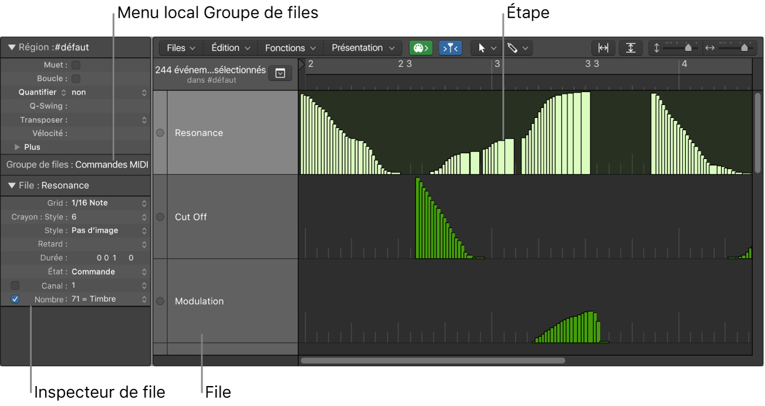This screenshot has height=406, width=765.
Task: Toggle the blue Catch Playhead button
Action: point(451,48)
